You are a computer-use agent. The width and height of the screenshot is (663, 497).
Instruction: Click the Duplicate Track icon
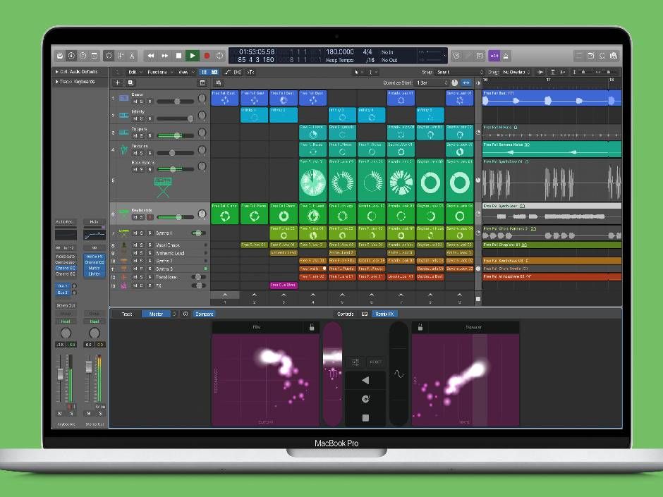click(130, 83)
